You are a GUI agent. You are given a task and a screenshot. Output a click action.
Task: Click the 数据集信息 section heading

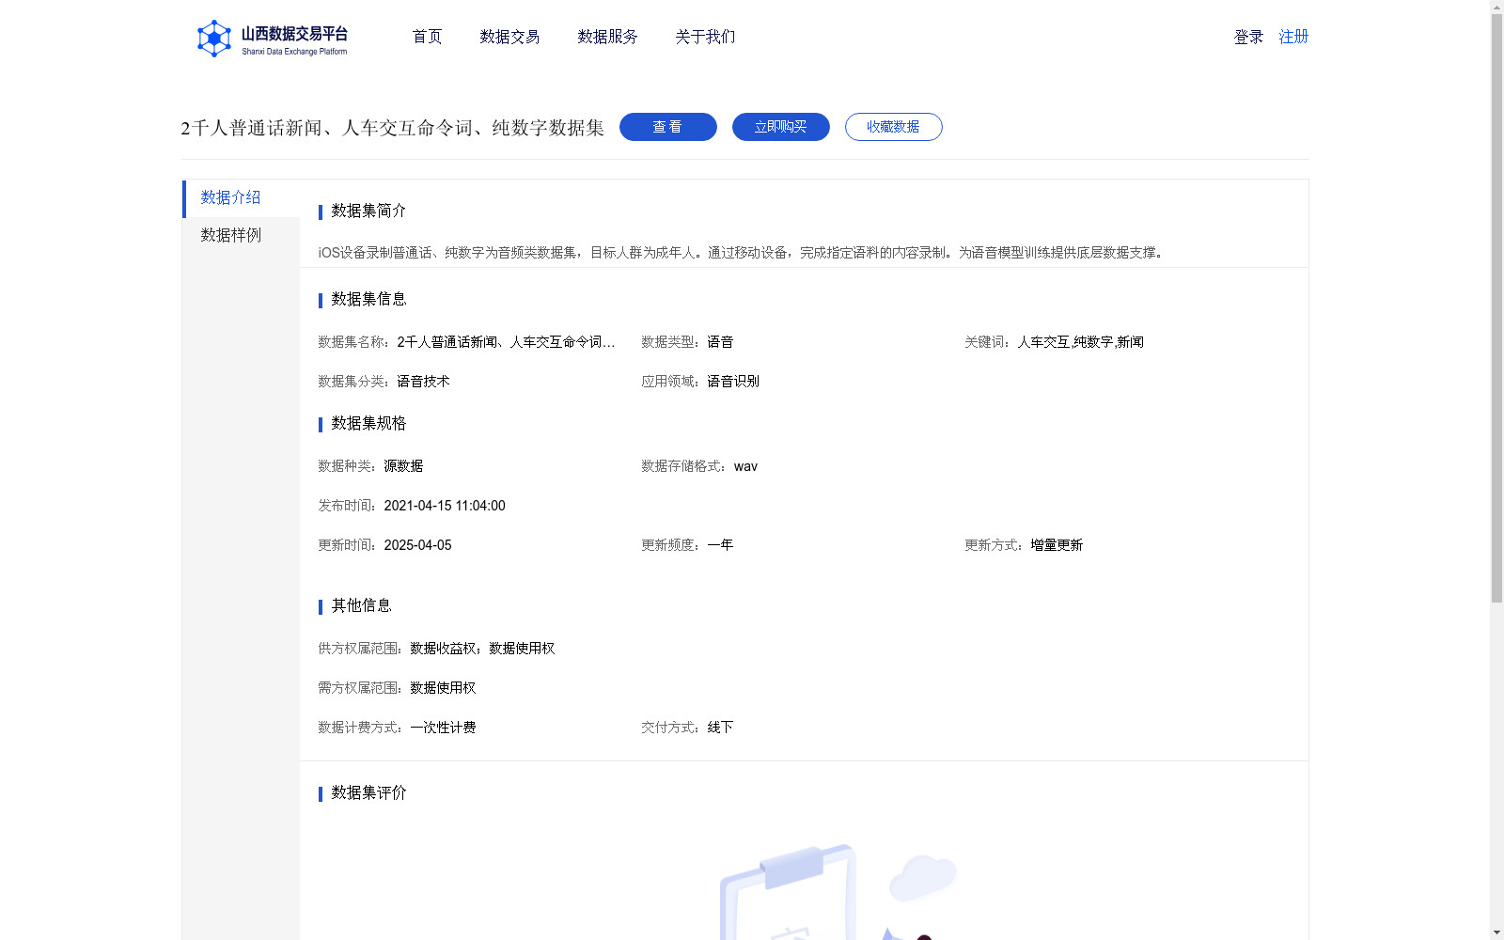click(x=368, y=299)
